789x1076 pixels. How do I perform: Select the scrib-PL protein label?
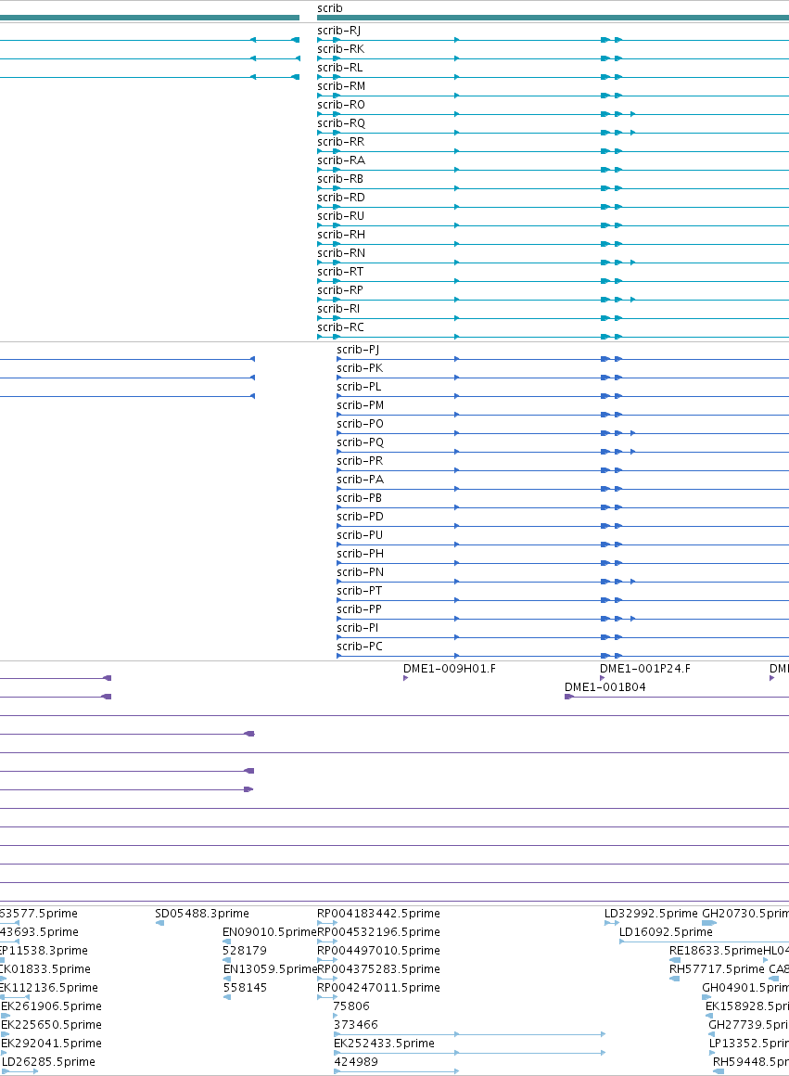(x=359, y=387)
